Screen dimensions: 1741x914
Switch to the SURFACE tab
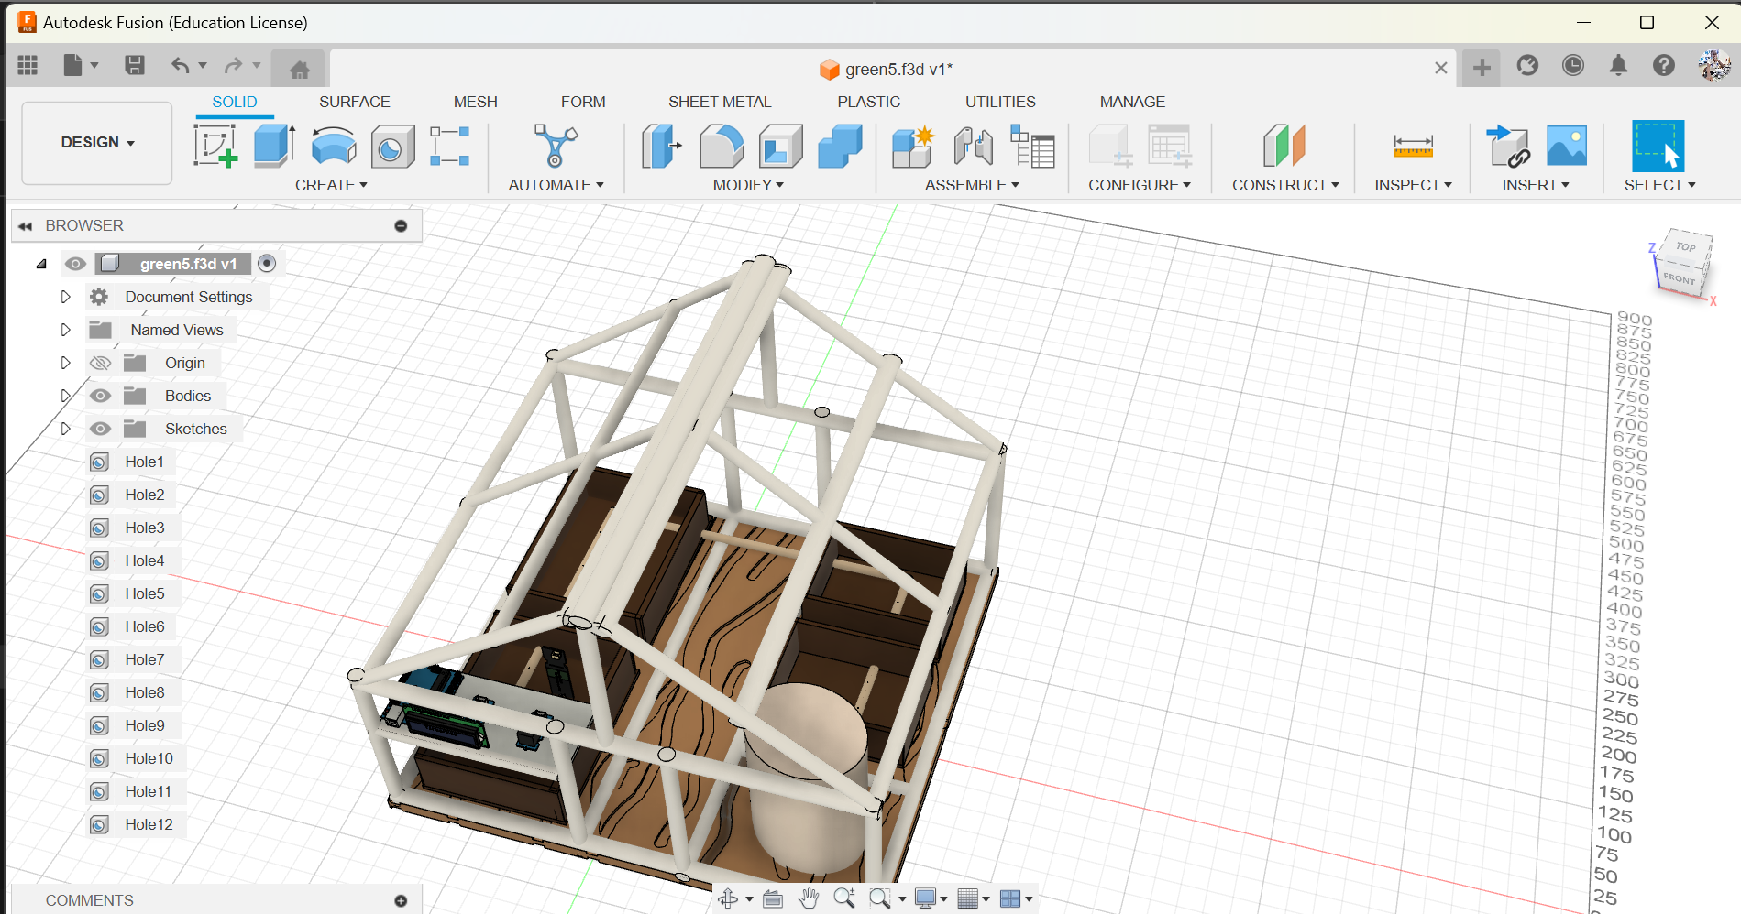point(355,102)
